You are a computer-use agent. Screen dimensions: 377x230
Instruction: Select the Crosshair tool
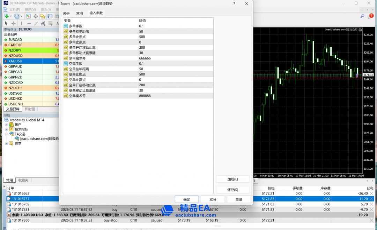pyautogui.click(x=14, y=23)
